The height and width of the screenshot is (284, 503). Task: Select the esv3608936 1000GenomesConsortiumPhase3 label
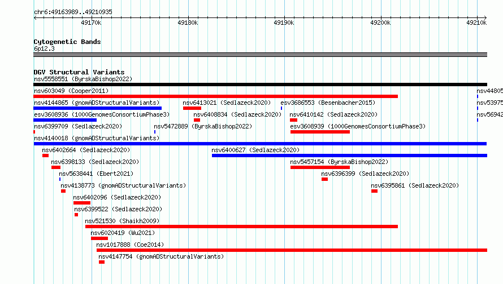pos(102,114)
